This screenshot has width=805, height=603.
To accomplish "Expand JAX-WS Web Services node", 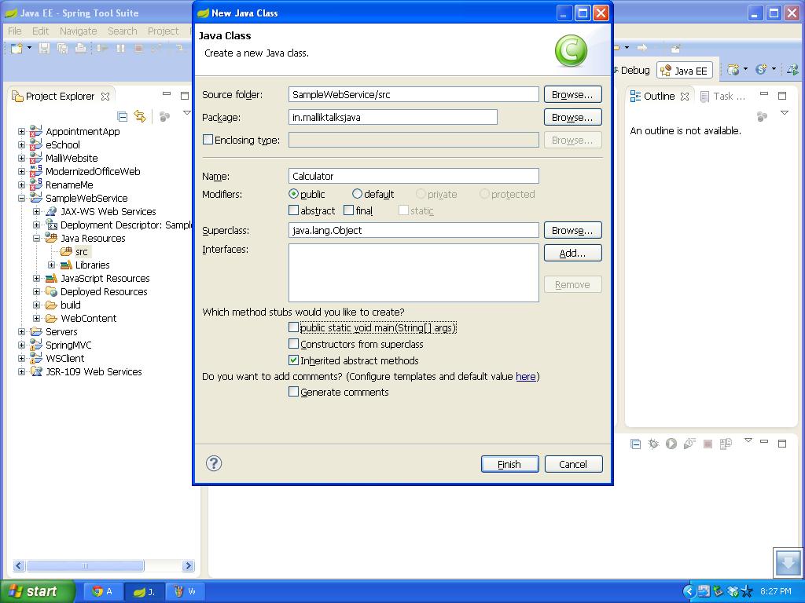I will click(36, 211).
